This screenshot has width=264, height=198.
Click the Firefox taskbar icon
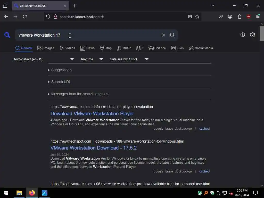(32, 193)
